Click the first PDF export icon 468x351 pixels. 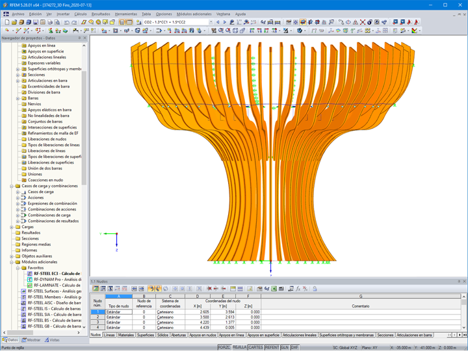[x=409, y=22]
